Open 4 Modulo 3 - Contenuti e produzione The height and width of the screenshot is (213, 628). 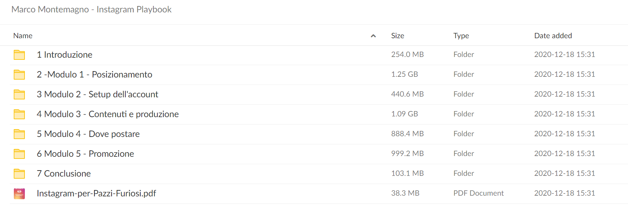108,114
